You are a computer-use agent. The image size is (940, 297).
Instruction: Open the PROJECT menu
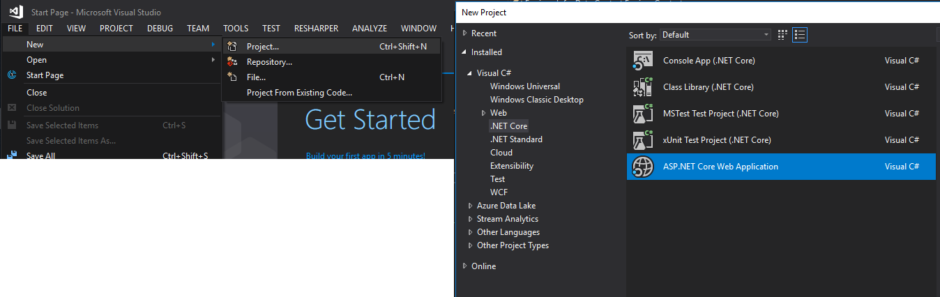(116, 29)
